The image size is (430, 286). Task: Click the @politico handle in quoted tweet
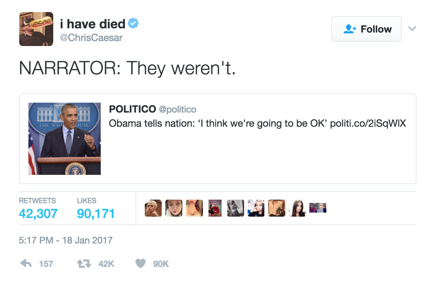[177, 109]
